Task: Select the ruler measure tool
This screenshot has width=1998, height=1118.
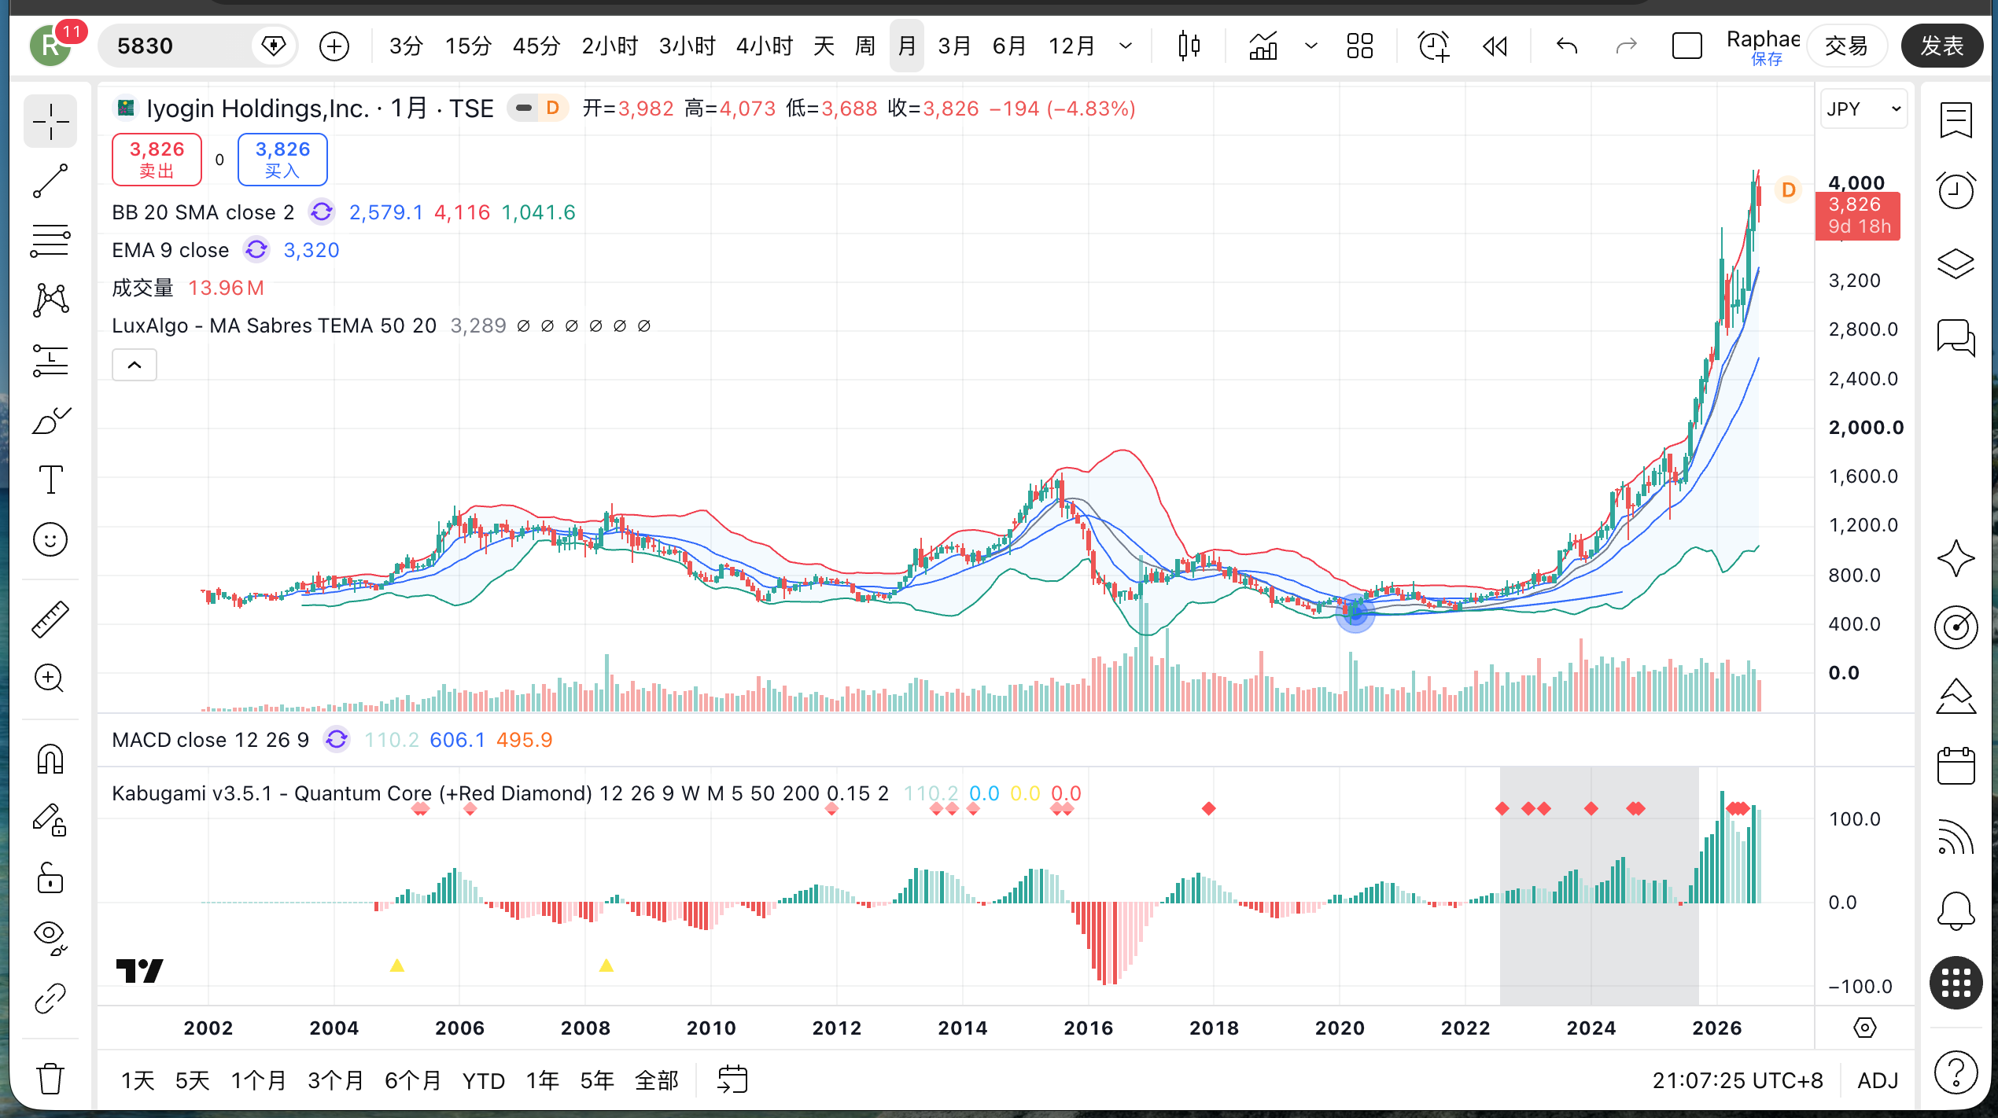Action: 50,619
